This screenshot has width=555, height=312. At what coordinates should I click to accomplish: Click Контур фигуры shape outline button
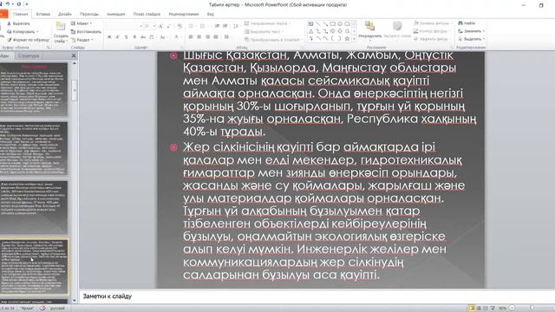431,31
